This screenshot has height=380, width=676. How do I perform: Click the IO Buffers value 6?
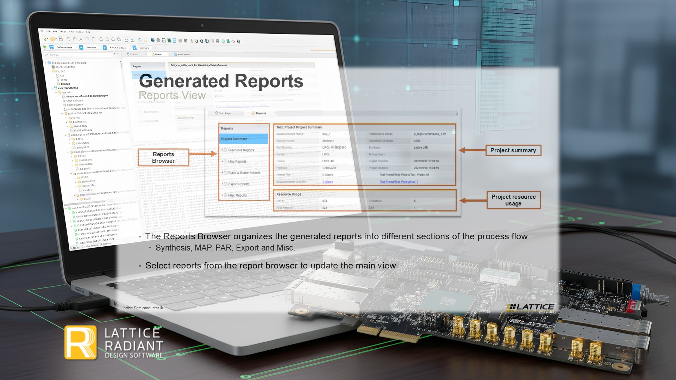(415, 201)
